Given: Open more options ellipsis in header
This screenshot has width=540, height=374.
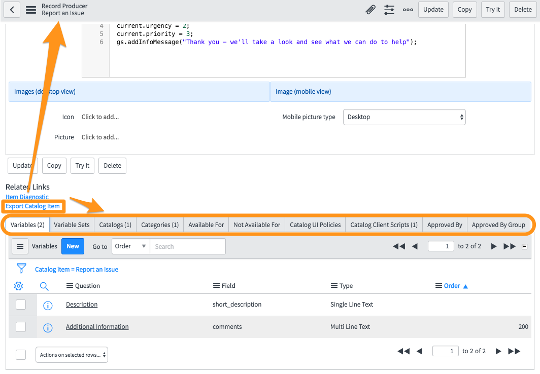Looking at the screenshot, I should [408, 10].
